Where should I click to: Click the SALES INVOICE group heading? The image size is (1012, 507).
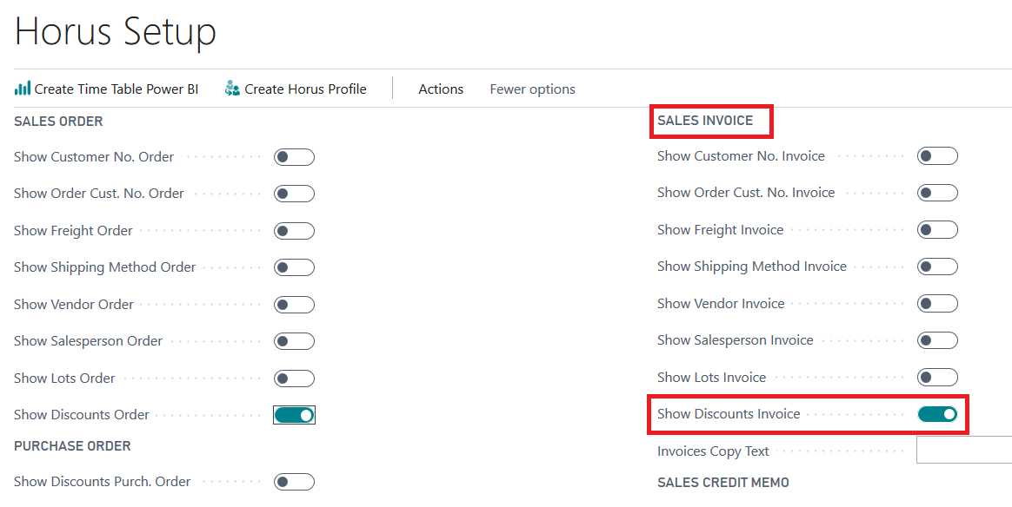[705, 121]
